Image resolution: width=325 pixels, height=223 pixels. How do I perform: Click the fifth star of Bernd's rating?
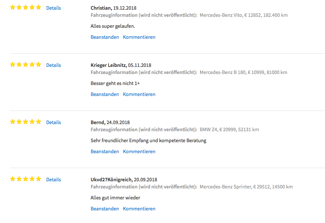(39, 122)
